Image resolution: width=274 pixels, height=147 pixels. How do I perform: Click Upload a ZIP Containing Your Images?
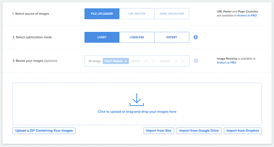44,131
